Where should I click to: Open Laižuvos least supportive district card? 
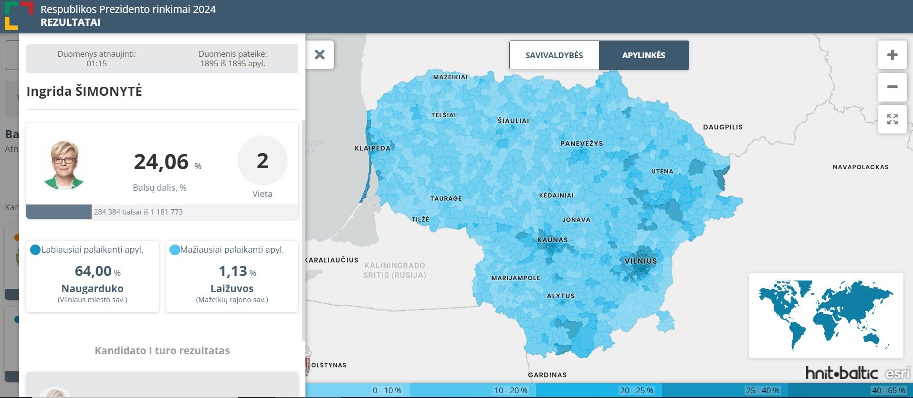point(232,276)
